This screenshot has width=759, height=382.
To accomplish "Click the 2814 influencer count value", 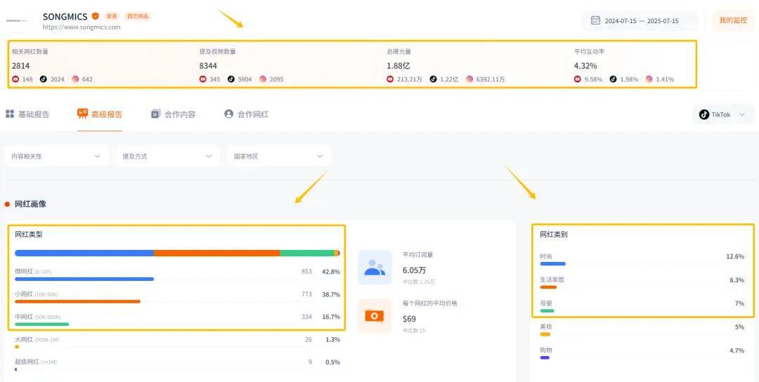I will (x=21, y=66).
